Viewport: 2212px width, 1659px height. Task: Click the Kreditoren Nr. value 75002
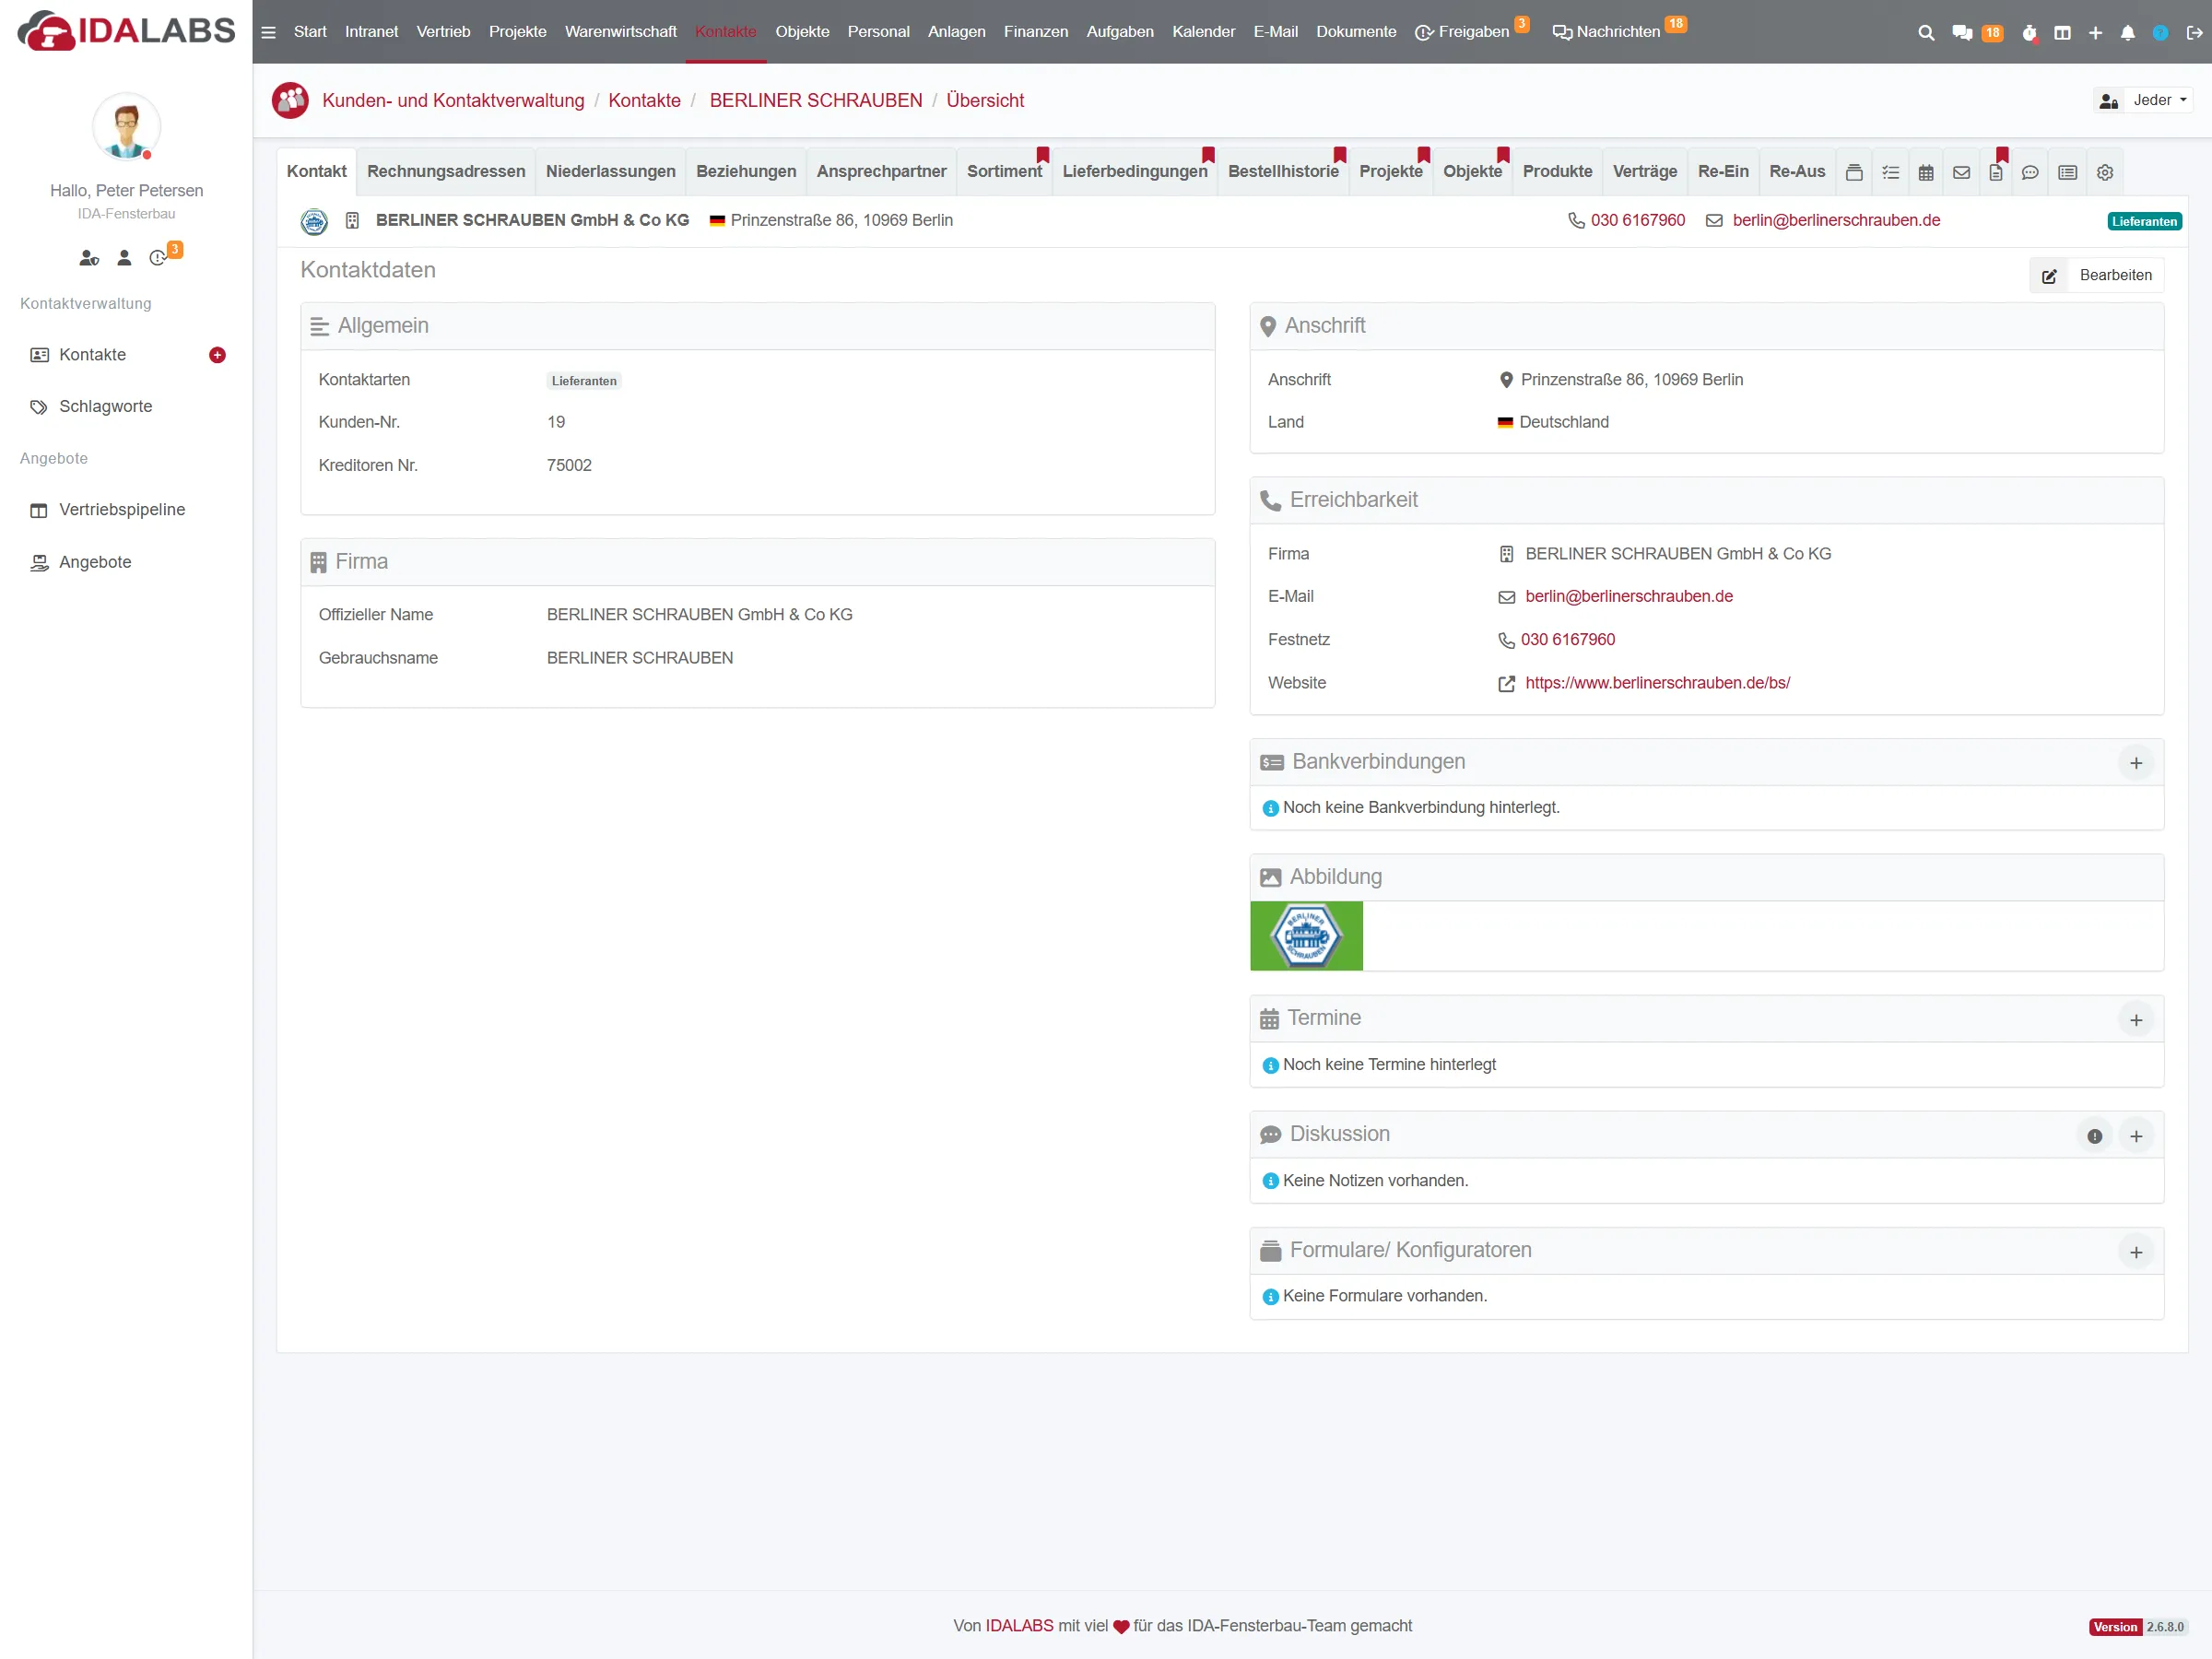point(569,466)
